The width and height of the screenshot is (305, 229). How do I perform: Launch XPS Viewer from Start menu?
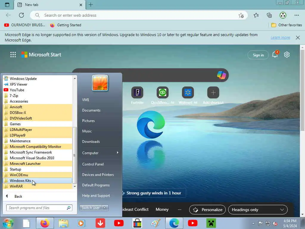point(38,84)
